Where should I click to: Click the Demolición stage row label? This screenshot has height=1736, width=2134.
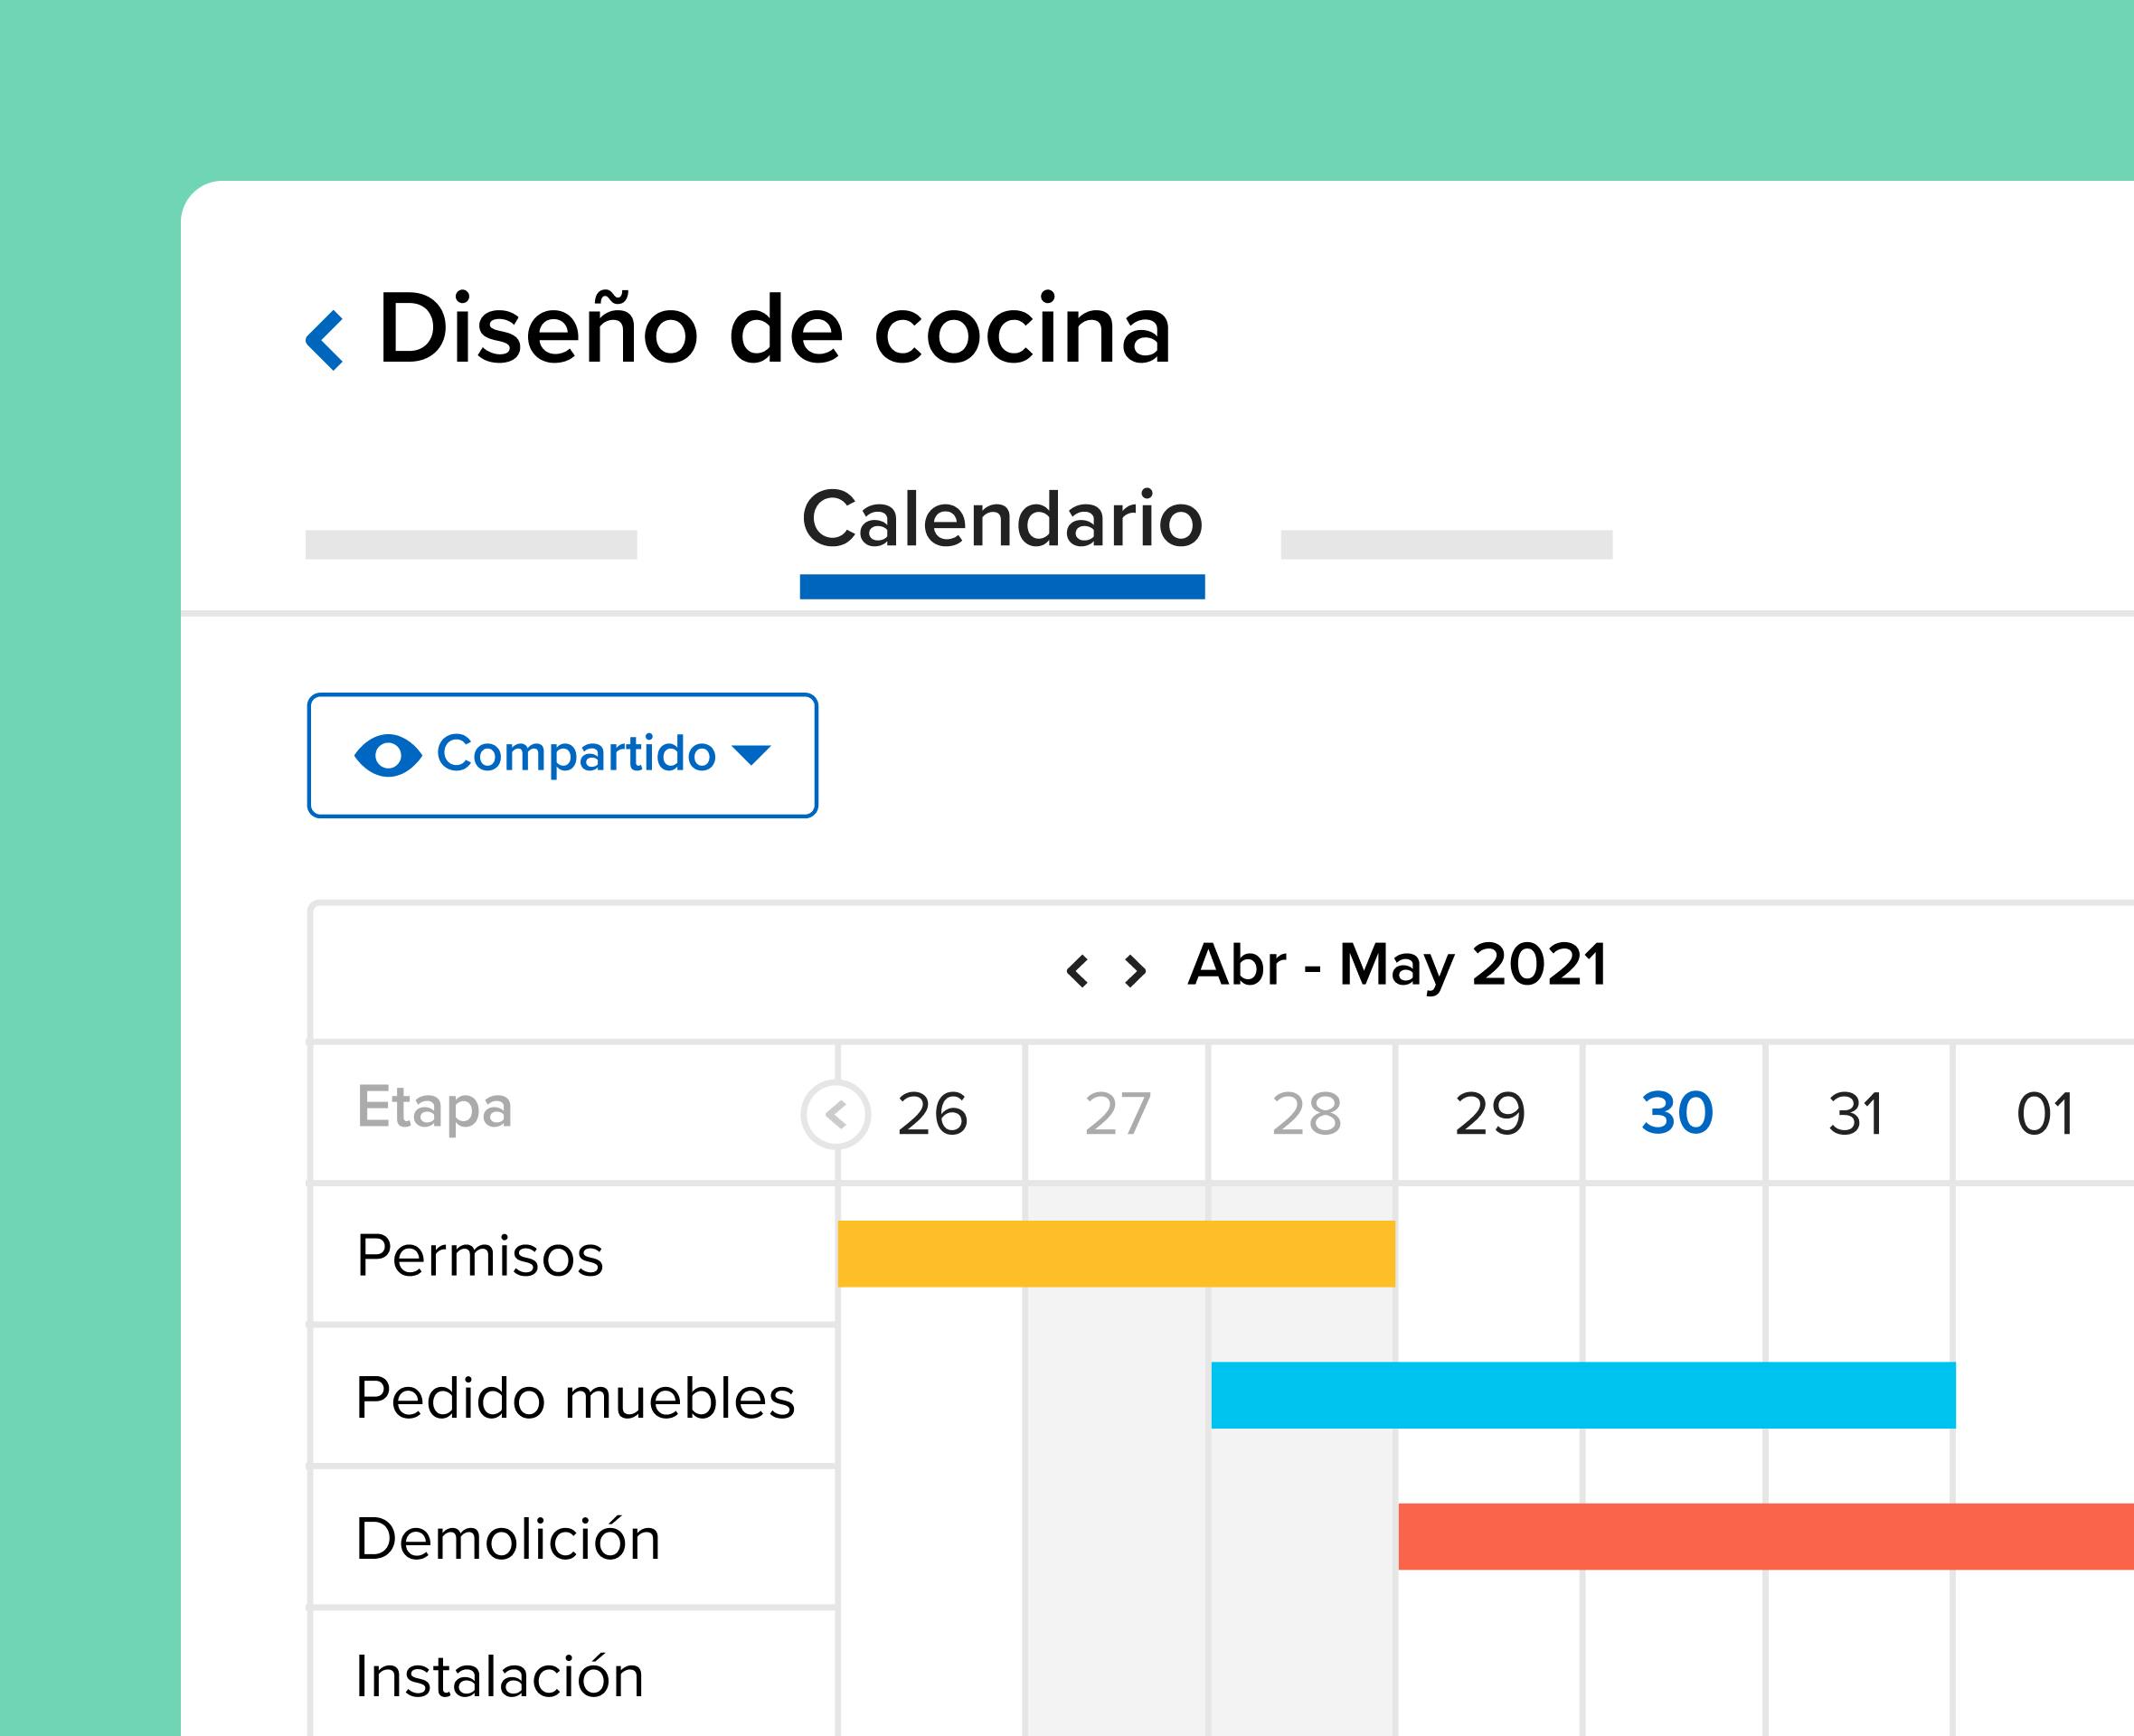[x=508, y=1538]
